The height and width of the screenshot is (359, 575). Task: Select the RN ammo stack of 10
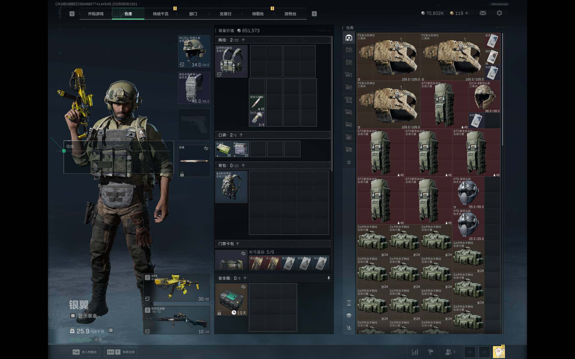pos(241,149)
